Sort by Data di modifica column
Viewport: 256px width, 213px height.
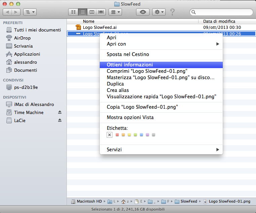pyautogui.click(x=227, y=21)
